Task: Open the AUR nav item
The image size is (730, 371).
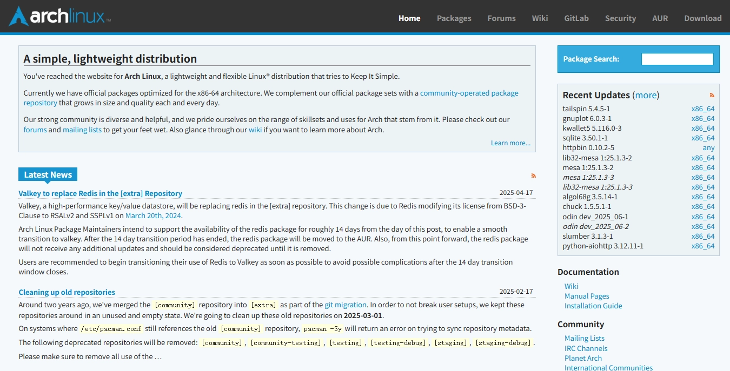Action: (x=660, y=18)
